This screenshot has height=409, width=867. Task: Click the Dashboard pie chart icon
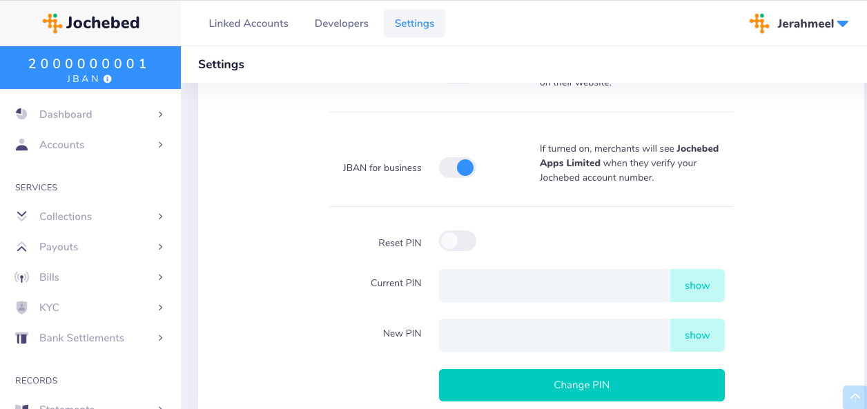click(x=21, y=114)
